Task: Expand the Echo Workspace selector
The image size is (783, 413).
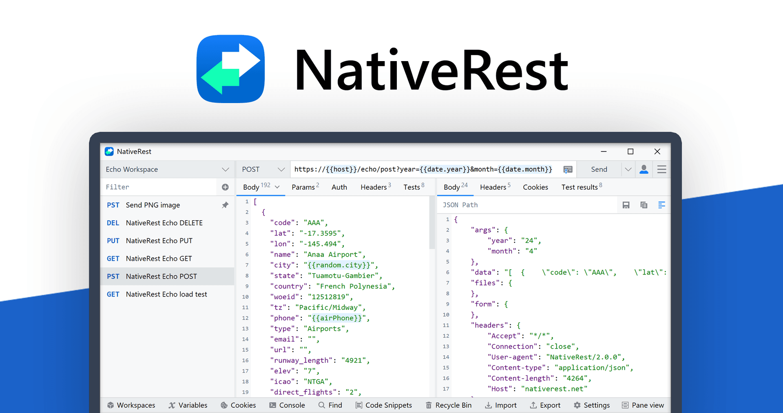Action: click(225, 169)
